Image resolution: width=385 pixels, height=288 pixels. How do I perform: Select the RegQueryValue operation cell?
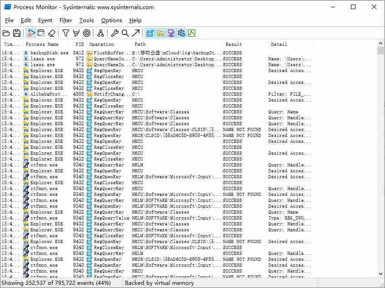[x=112, y=218]
